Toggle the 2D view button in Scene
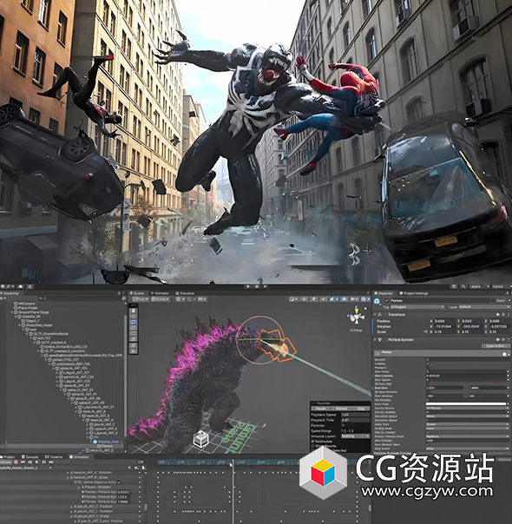This screenshot has height=524, width=512. coord(304,299)
